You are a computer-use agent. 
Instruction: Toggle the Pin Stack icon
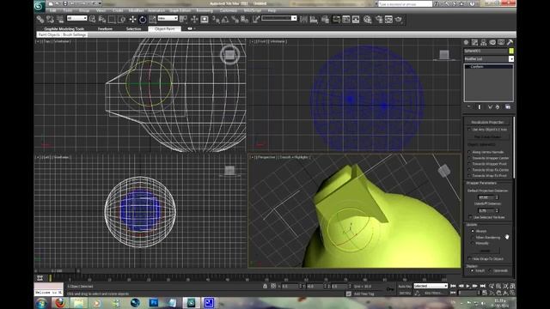(469, 106)
